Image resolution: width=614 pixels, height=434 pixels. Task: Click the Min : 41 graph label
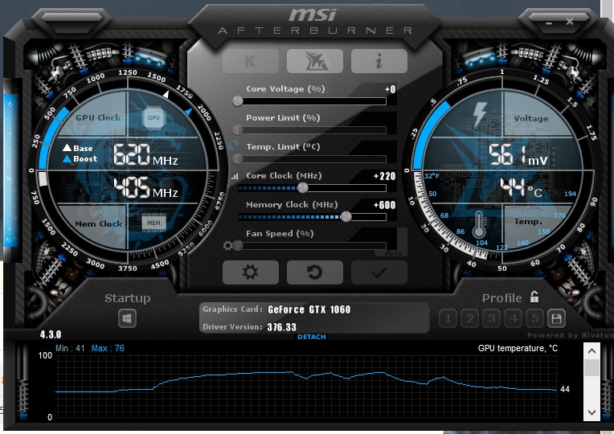pos(70,348)
